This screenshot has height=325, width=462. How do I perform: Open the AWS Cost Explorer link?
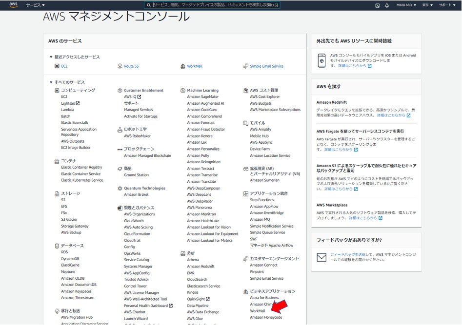(265, 96)
